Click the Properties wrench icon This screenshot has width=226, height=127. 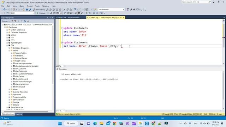131,10
